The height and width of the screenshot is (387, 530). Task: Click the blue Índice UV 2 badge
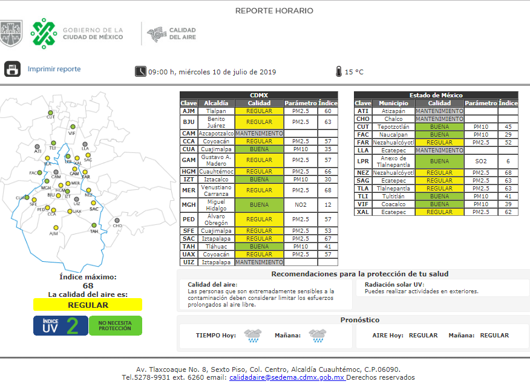61,325
